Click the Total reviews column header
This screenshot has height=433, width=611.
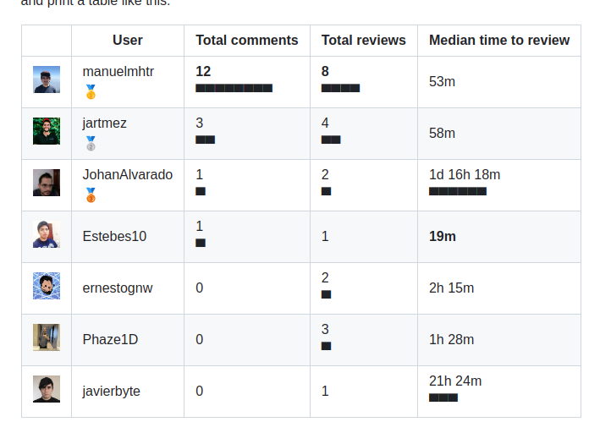pos(364,40)
